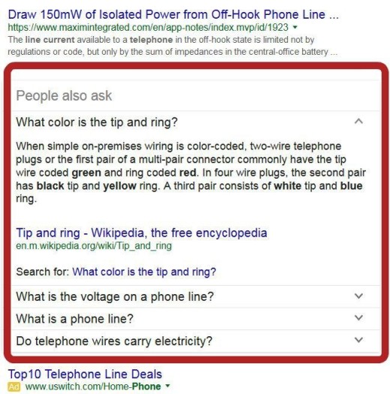This screenshot has height=394, width=390.
Task: Click the 'What color is the tip and ring?' question heading
Action: (x=97, y=122)
